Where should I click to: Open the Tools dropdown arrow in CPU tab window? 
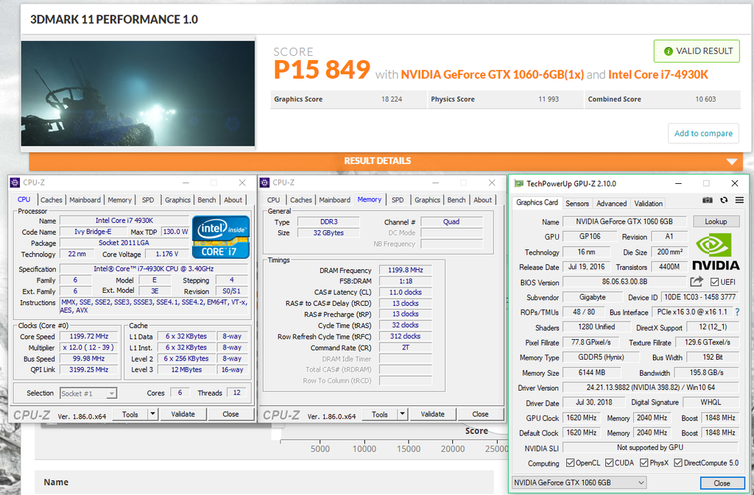pos(152,414)
